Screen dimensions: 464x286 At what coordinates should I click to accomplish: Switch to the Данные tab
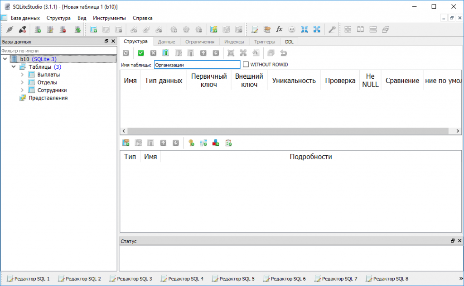(x=166, y=42)
